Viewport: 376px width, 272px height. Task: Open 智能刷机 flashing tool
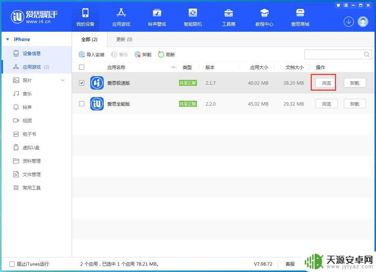pyautogui.click(x=193, y=17)
